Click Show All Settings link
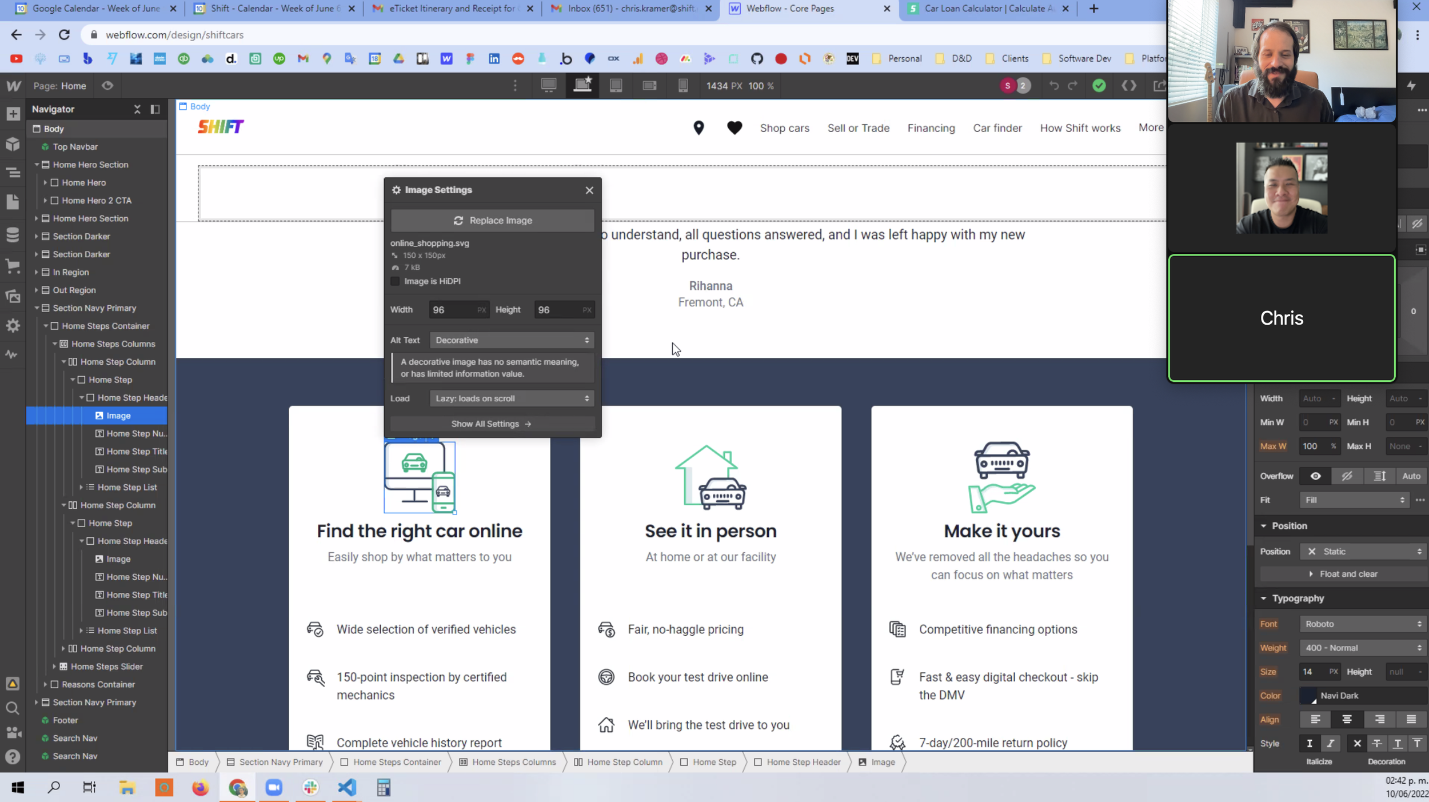The image size is (1429, 802). pyautogui.click(x=492, y=424)
